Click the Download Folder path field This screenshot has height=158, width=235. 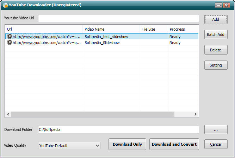pyautogui.click(x=118, y=129)
